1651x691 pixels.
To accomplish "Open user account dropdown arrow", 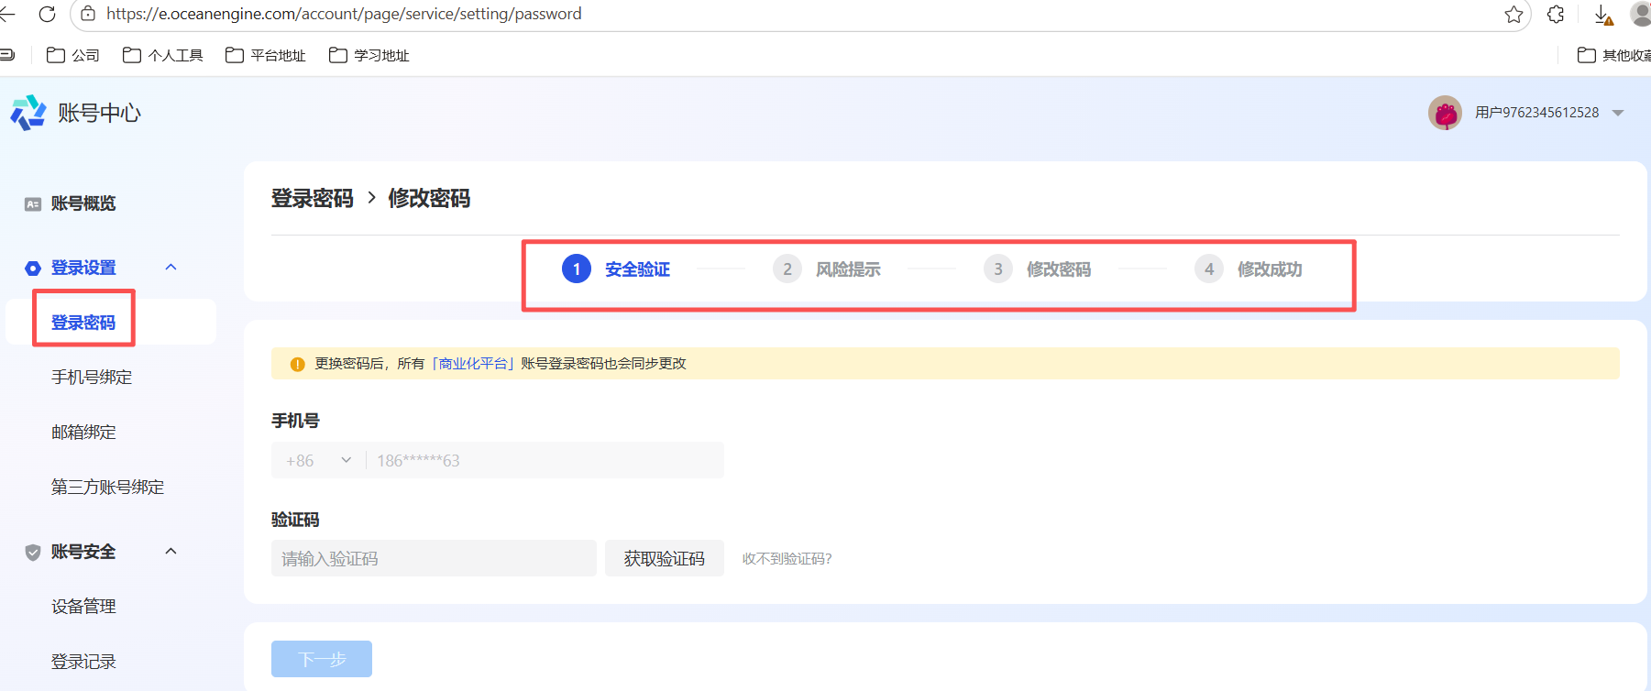I will (1618, 113).
